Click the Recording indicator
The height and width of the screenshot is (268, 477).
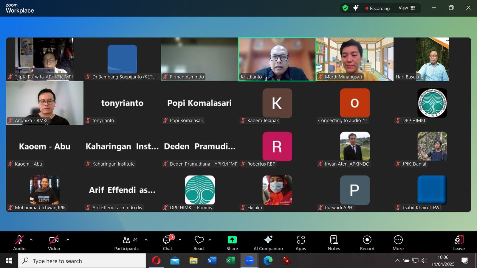[x=377, y=8]
